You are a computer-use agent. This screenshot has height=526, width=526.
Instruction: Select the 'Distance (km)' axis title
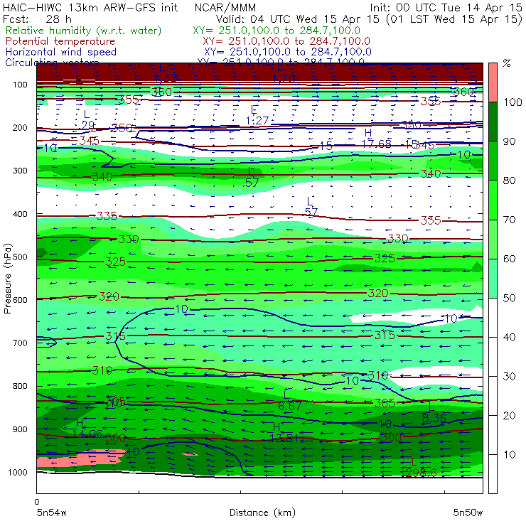[262, 513]
